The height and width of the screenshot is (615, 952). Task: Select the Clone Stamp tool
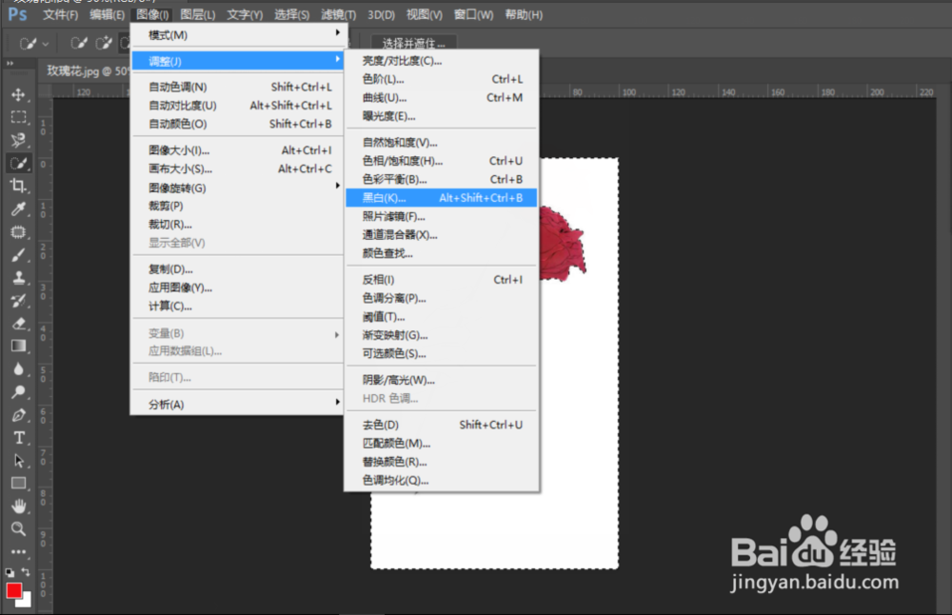tap(21, 277)
